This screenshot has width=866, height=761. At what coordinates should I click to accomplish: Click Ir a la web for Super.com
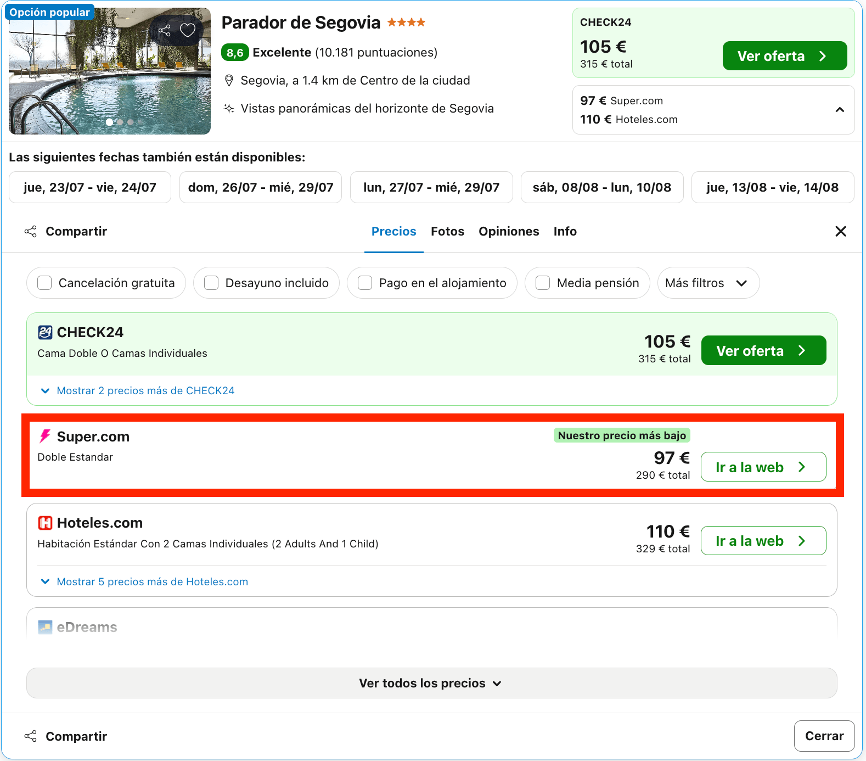[x=763, y=467]
